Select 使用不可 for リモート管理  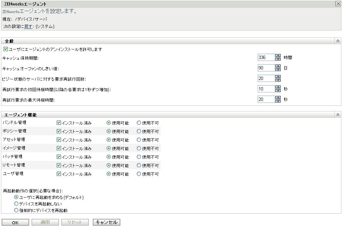[x=138, y=165]
